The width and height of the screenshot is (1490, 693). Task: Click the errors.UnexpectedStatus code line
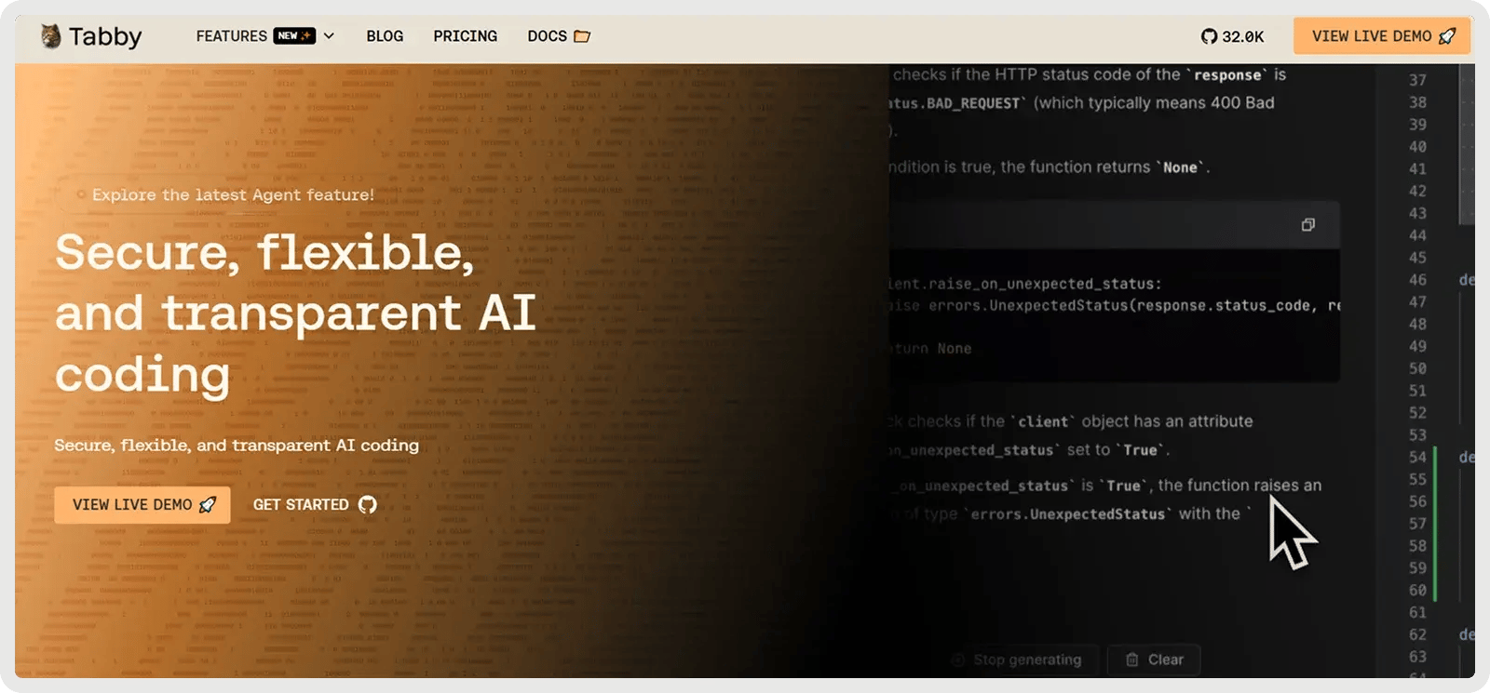pos(1113,306)
